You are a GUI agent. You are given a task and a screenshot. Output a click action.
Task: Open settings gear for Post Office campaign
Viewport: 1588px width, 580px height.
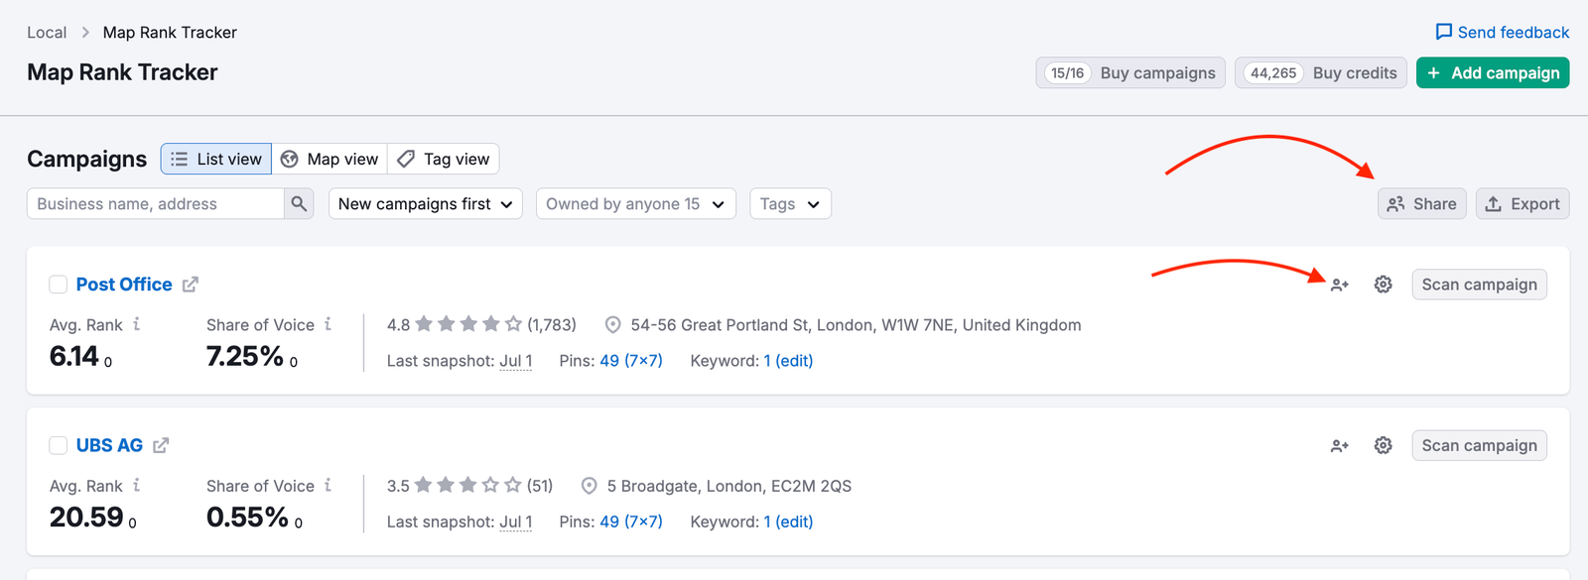(1383, 285)
